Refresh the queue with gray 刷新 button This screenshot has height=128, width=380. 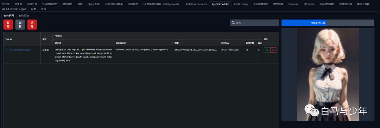pos(20,25)
